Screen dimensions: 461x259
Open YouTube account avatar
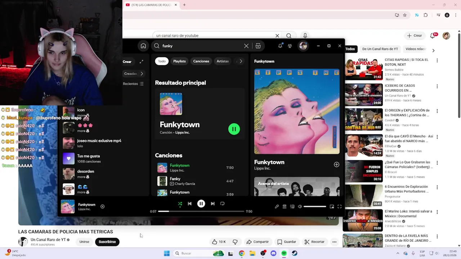[446, 36]
